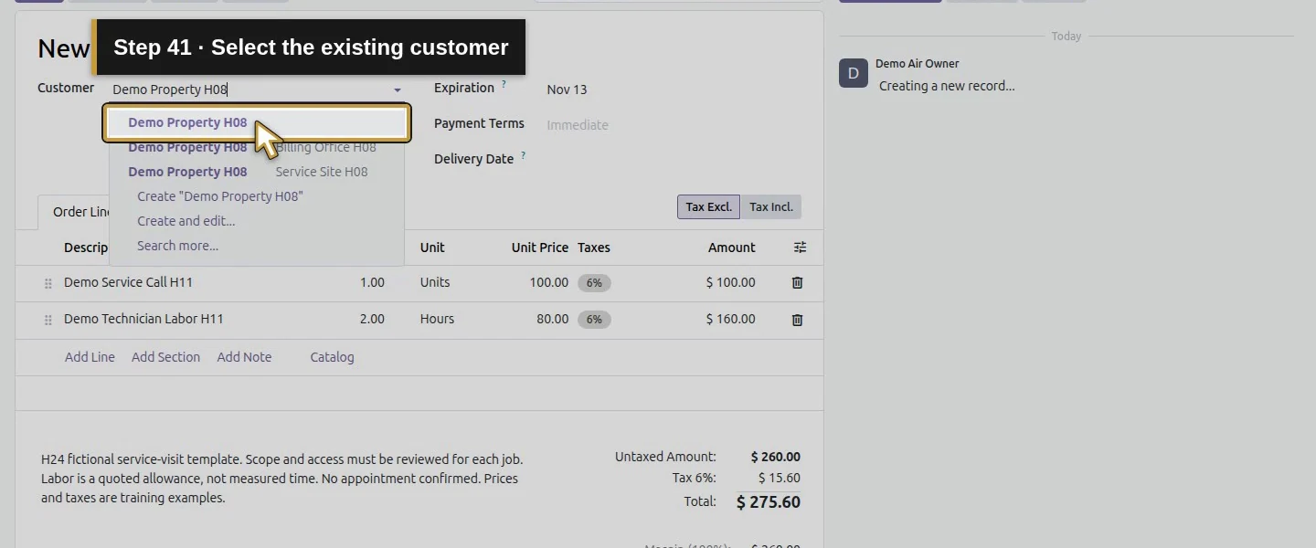1316x548 pixels.
Task: Delete the Demo Service Call H11 line
Action: (797, 283)
